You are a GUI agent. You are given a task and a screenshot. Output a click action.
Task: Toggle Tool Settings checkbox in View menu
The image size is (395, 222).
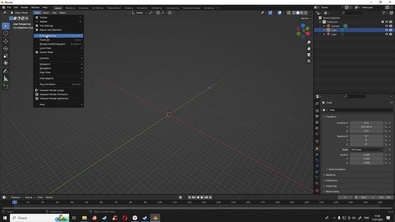pos(37,26)
